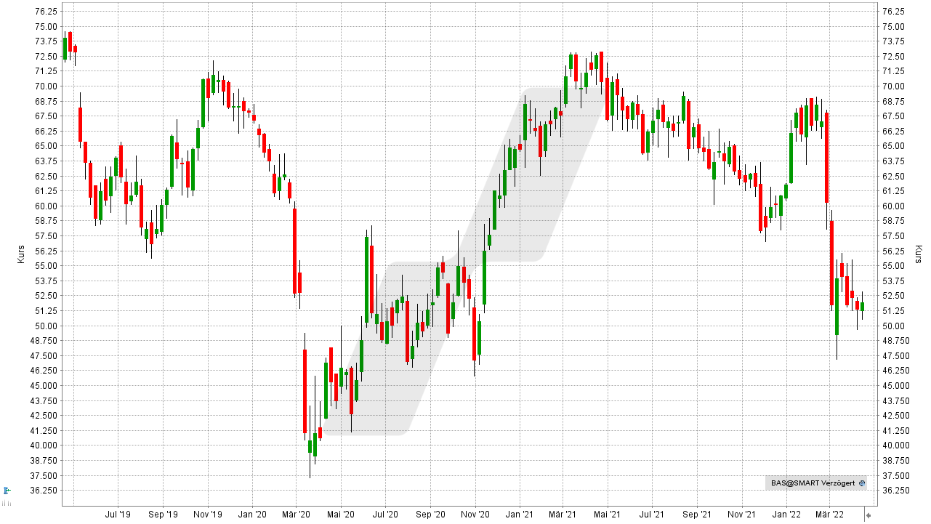Screen dimensions: 931x524
Task: Click the right Kurs axis title
Action: [x=919, y=254]
